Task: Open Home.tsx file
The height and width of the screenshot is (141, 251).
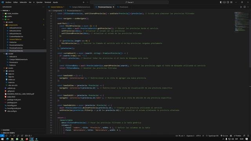Action: pyautogui.click(x=13, y=42)
